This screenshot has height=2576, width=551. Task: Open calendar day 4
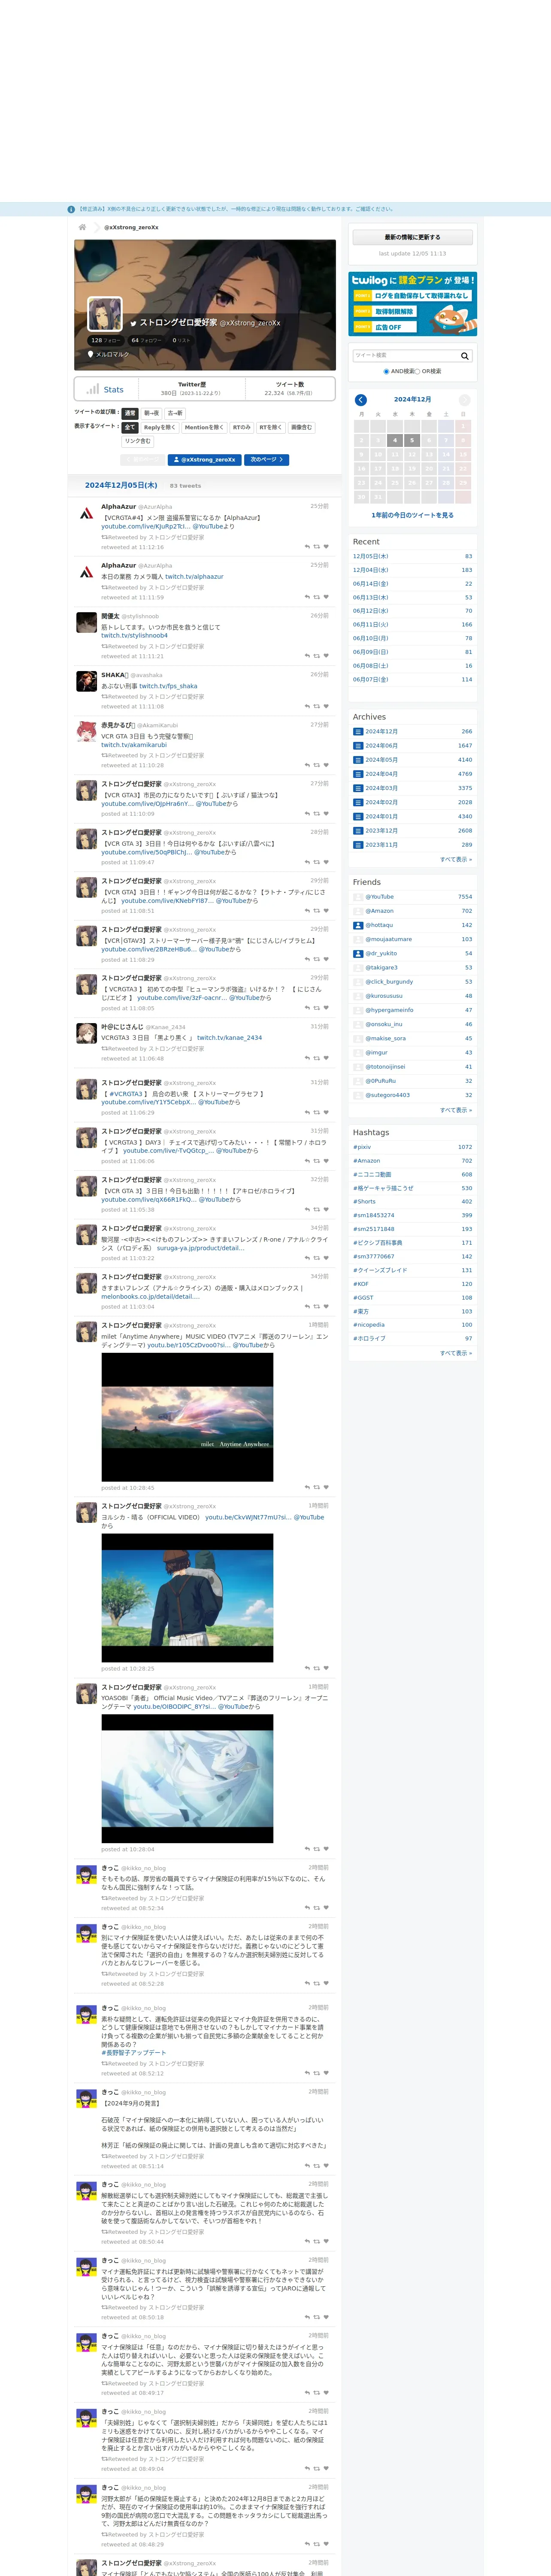[395, 440]
